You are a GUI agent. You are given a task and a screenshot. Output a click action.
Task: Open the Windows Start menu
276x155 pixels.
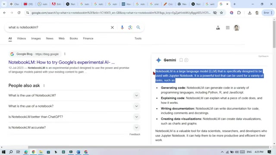click(3, 152)
